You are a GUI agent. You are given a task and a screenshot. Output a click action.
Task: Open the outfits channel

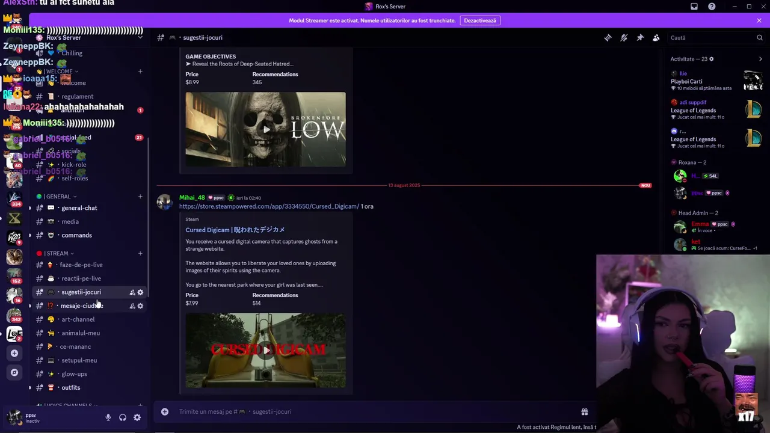point(89,388)
